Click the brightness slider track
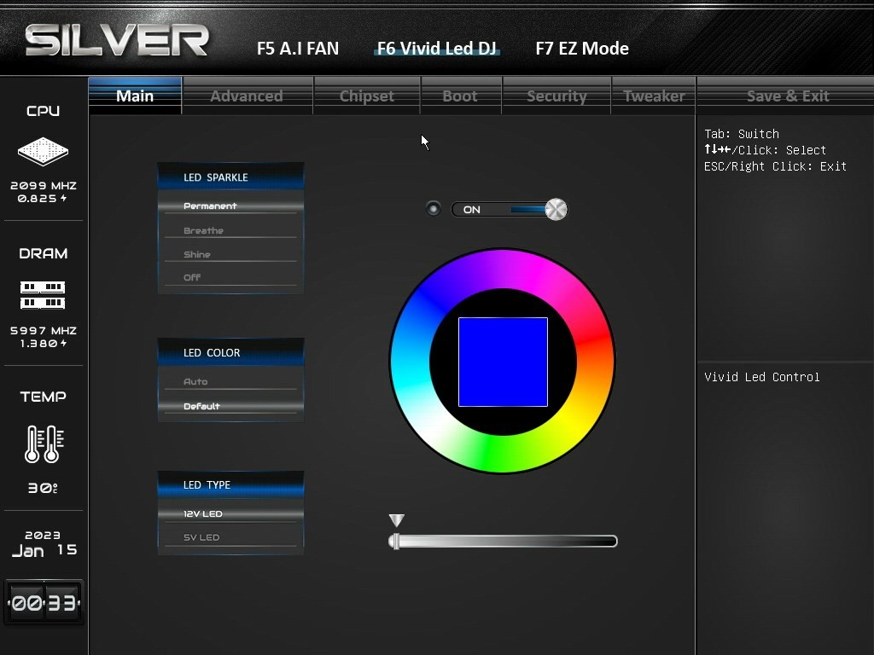The image size is (874, 655). tap(504, 541)
